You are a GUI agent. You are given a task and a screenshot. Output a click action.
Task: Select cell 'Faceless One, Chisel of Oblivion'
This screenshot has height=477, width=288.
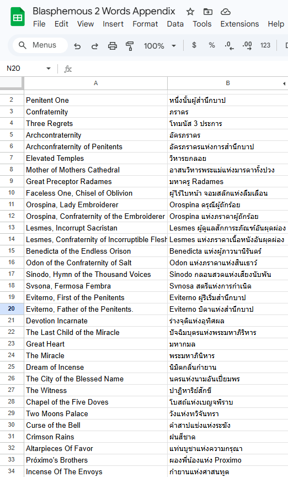(95, 193)
